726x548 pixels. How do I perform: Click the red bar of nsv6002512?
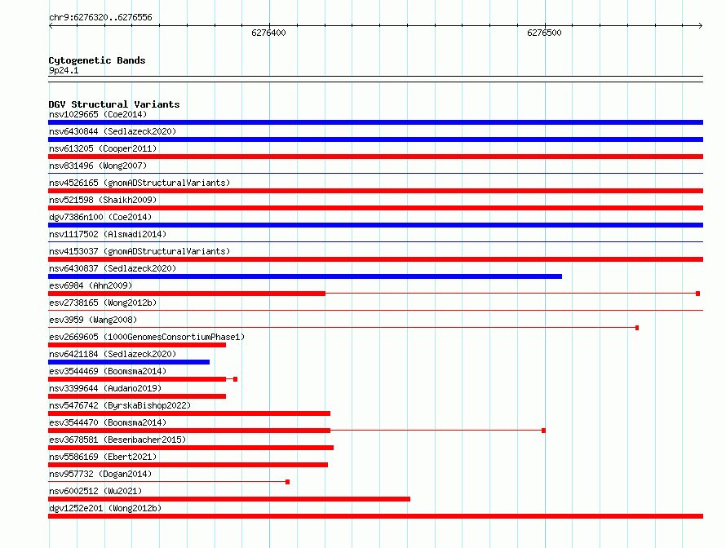tap(229, 499)
